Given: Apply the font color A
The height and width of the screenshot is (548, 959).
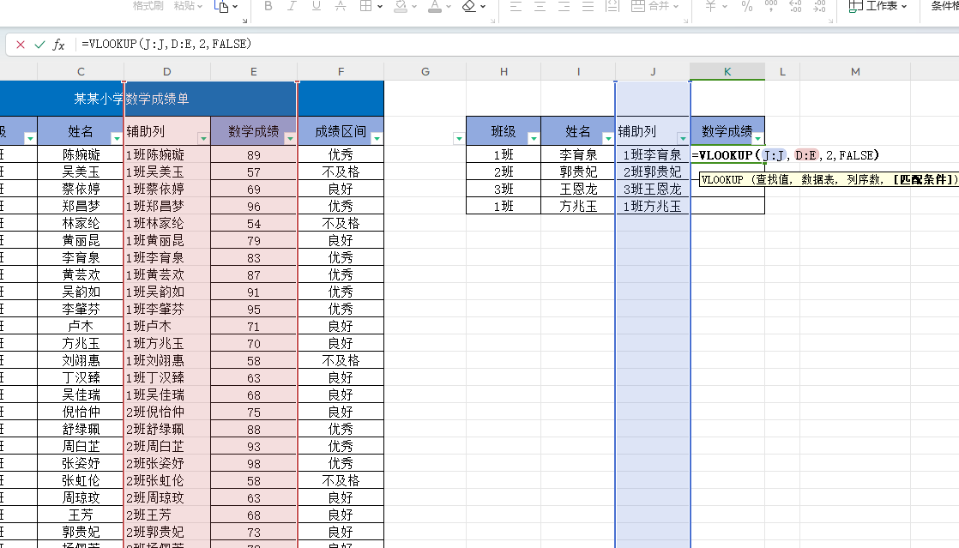Looking at the screenshot, I should click(435, 6).
